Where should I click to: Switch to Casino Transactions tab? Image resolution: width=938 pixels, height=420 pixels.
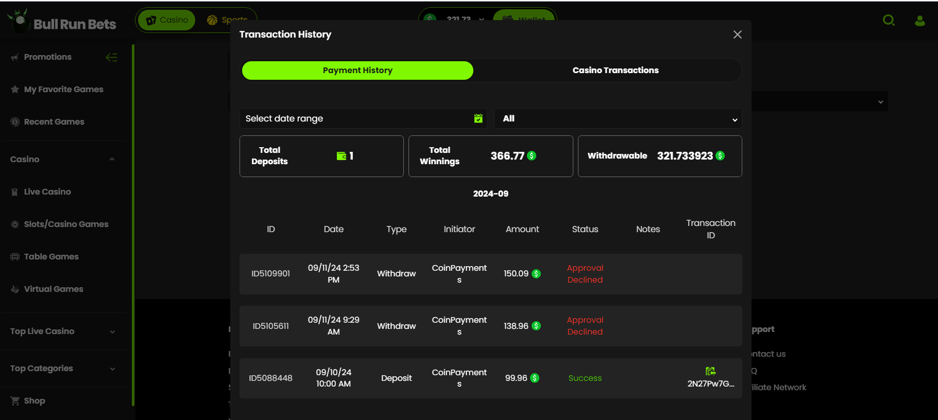tap(616, 70)
